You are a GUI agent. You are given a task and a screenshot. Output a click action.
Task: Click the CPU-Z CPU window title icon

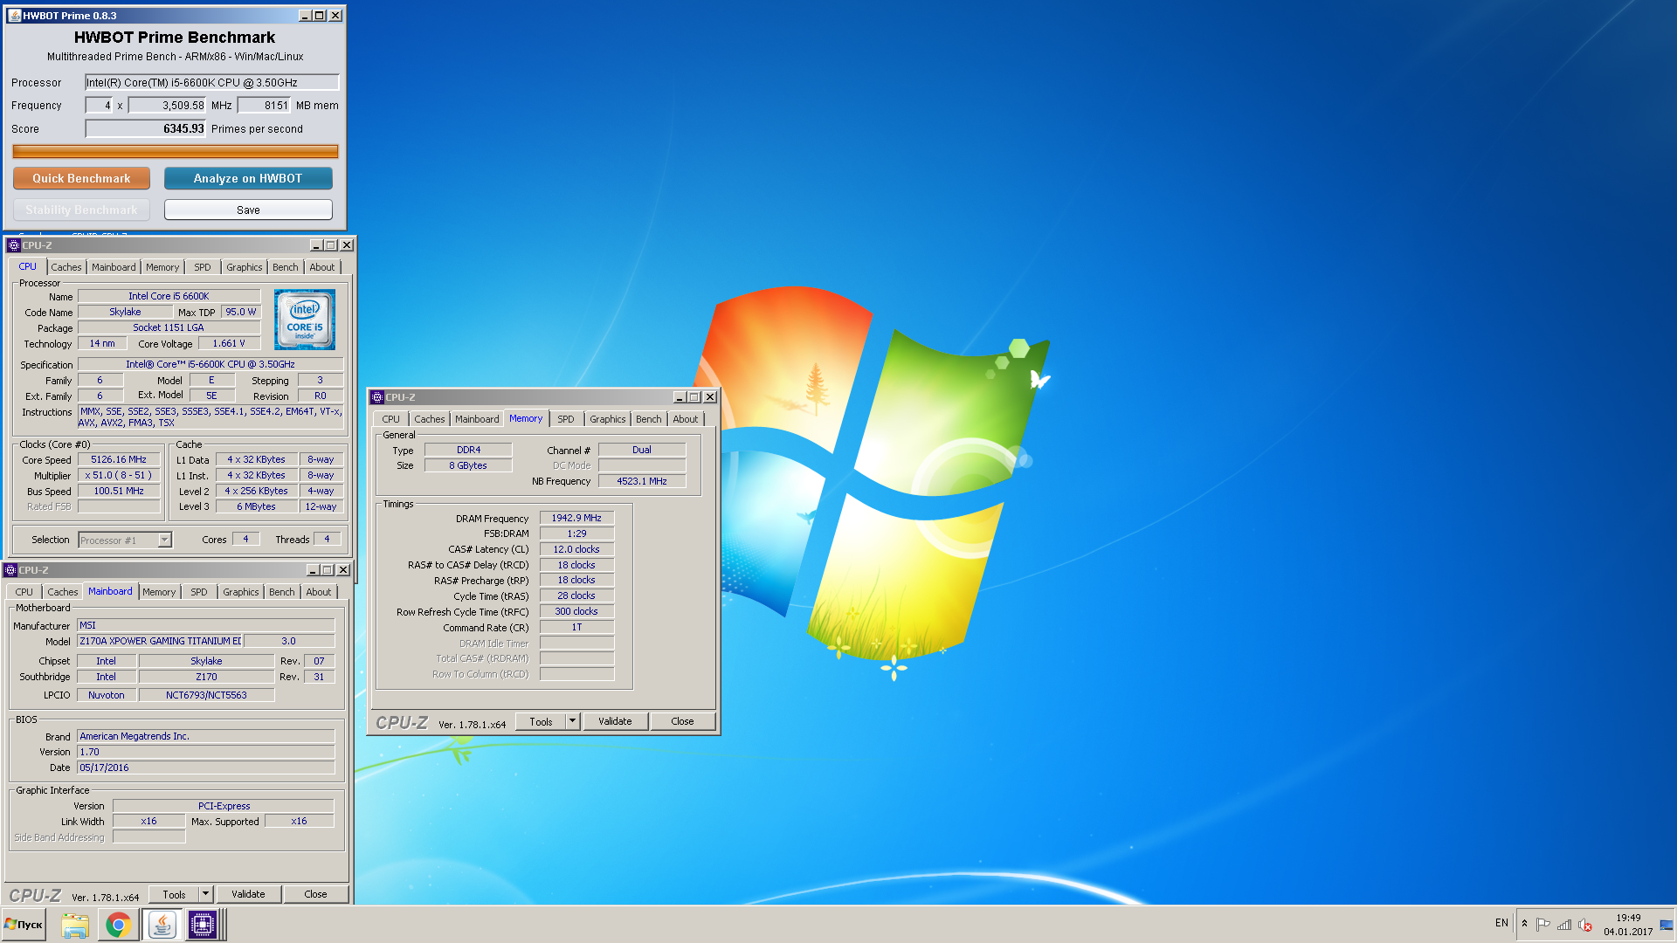tap(14, 245)
